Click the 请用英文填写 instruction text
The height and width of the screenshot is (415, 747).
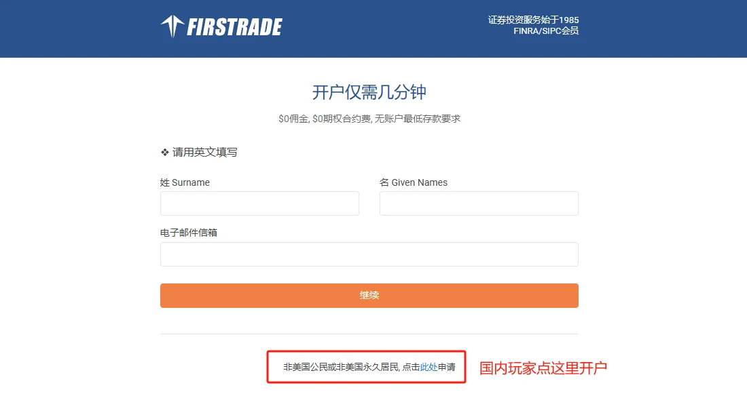[x=205, y=153]
